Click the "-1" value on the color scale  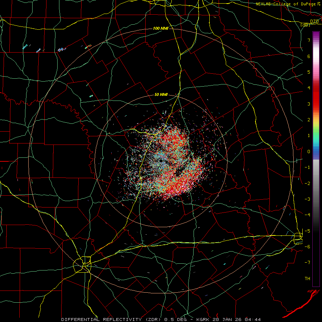coord(307,167)
